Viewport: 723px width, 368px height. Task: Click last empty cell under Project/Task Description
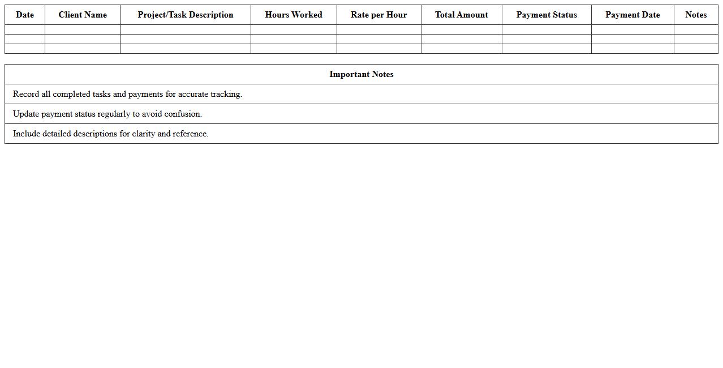tap(186, 49)
